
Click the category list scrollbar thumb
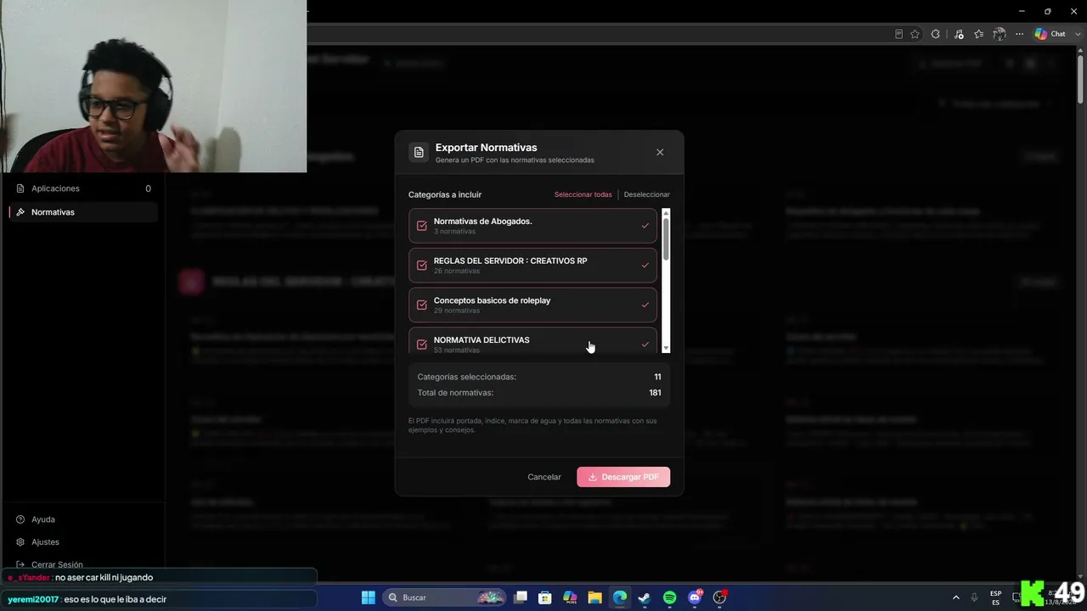click(666, 238)
